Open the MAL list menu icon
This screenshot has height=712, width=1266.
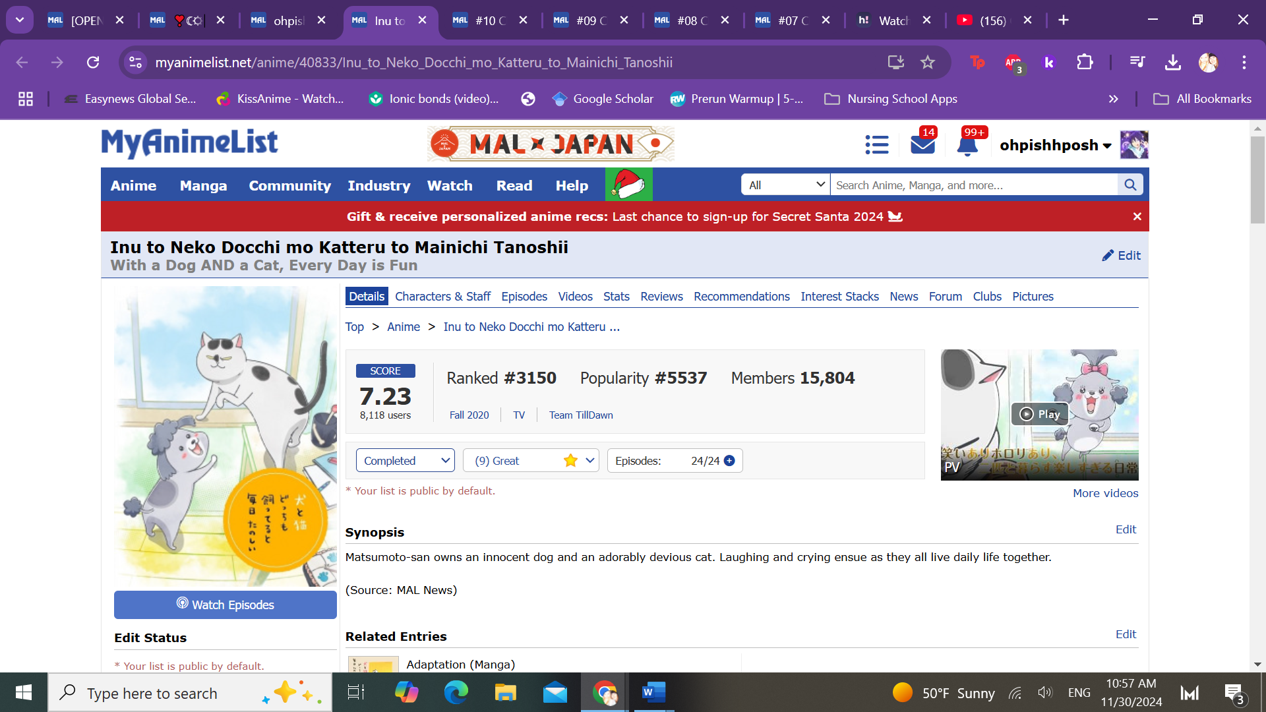876,145
